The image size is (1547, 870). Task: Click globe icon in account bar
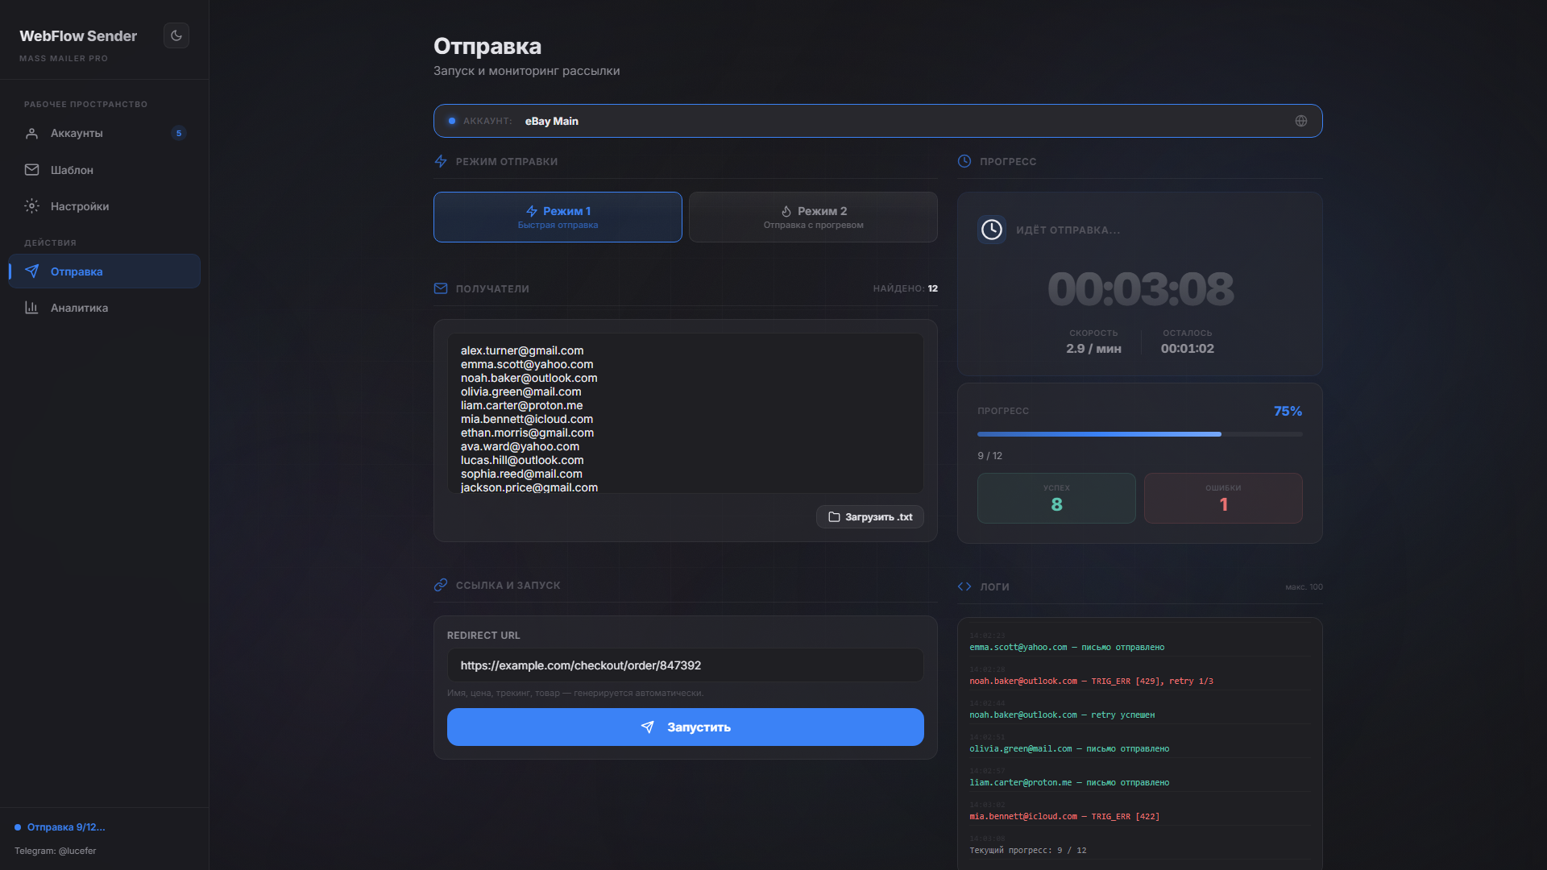pos(1300,121)
